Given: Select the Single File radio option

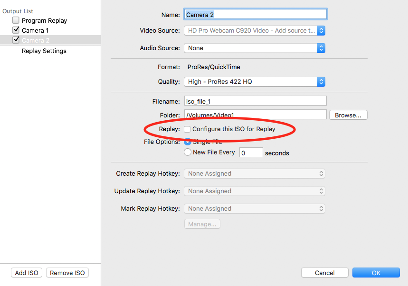Looking at the screenshot, I should click(188, 141).
